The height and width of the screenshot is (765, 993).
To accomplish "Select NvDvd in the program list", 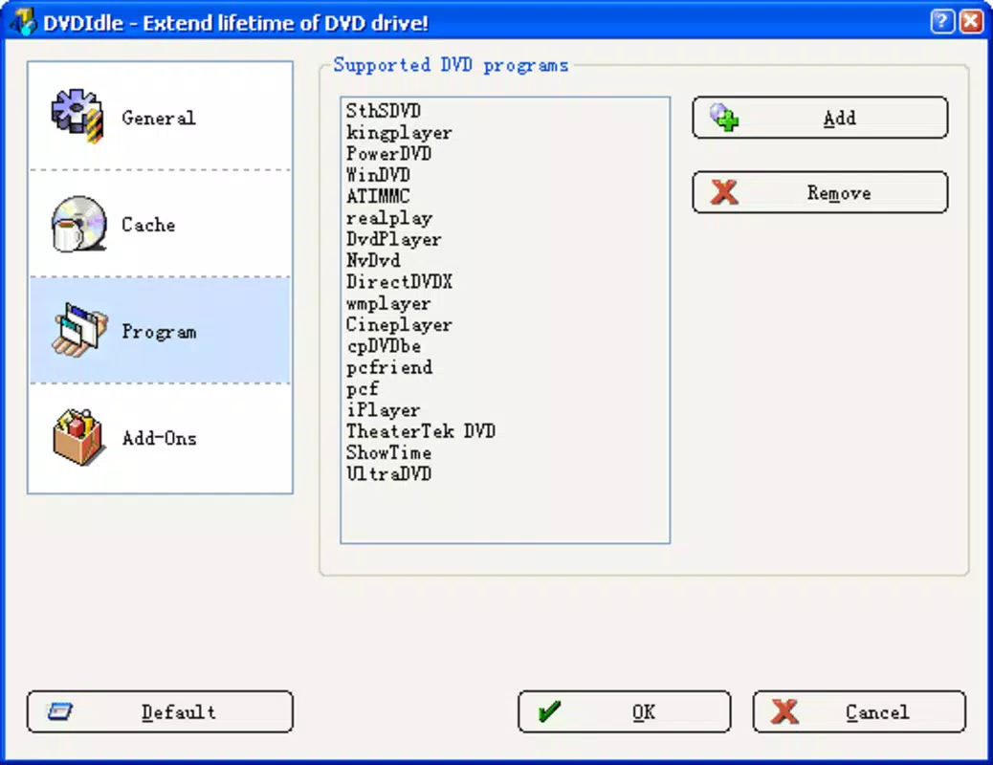I will pos(373,260).
